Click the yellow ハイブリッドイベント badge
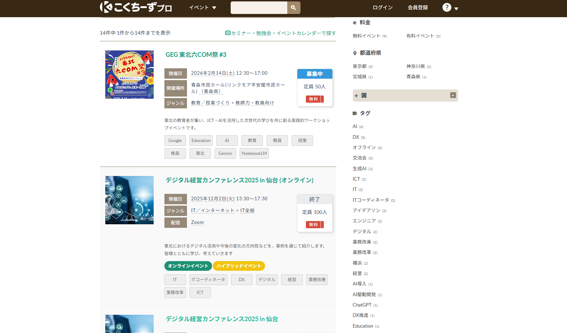The height and width of the screenshot is (333, 567). tap(239, 266)
